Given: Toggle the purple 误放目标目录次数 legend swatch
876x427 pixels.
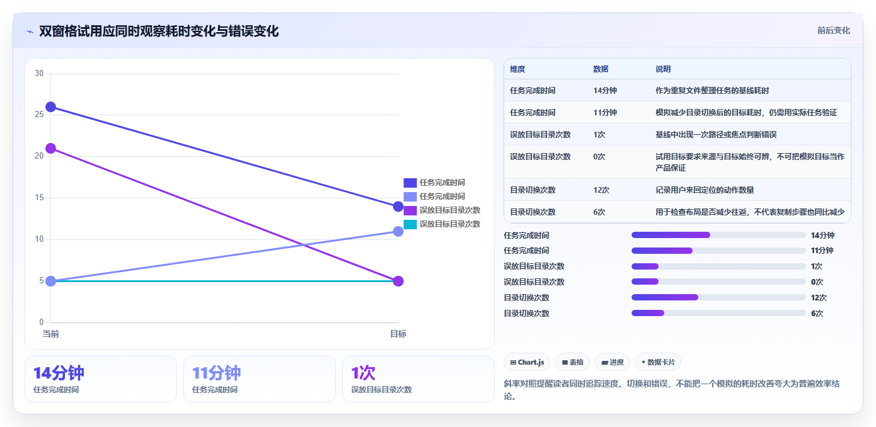Looking at the screenshot, I should [410, 210].
